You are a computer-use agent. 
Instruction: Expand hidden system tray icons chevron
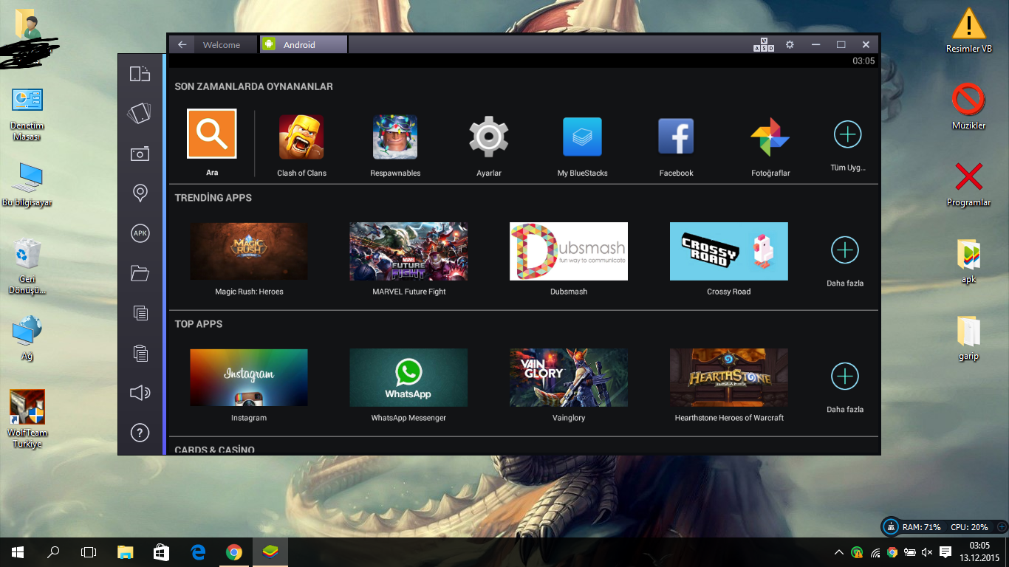[839, 552]
